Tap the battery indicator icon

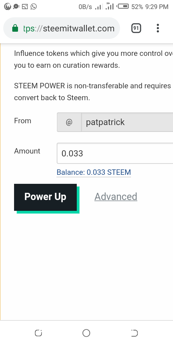123,6
